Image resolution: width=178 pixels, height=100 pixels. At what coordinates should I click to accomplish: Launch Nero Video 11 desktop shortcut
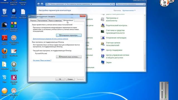click(x=14, y=92)
